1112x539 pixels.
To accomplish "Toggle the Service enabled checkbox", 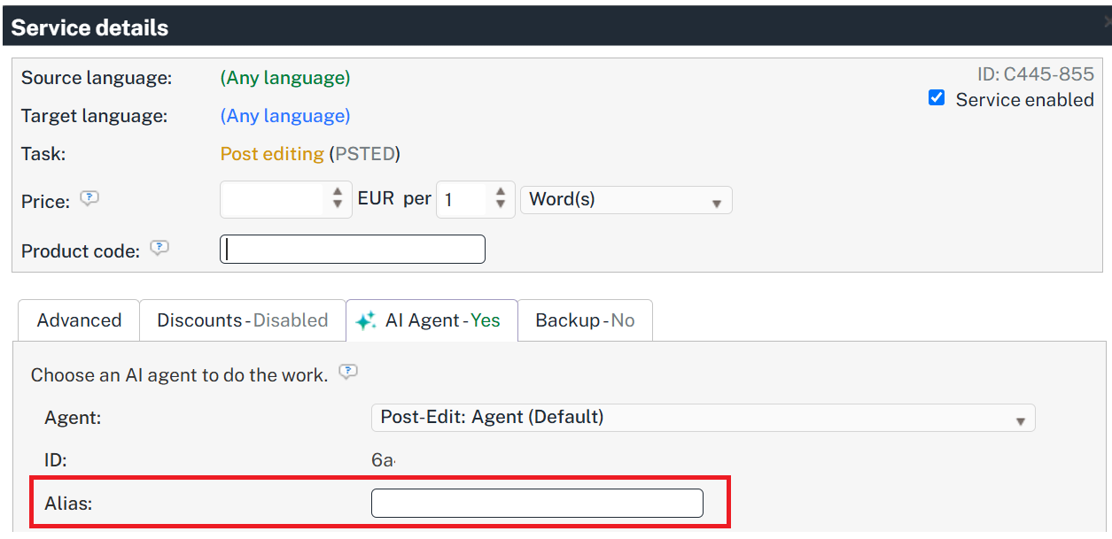I will click(937, 98).
